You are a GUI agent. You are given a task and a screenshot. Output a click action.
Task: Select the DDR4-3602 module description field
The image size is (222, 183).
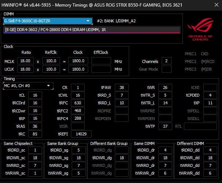[x=92, y=30]
